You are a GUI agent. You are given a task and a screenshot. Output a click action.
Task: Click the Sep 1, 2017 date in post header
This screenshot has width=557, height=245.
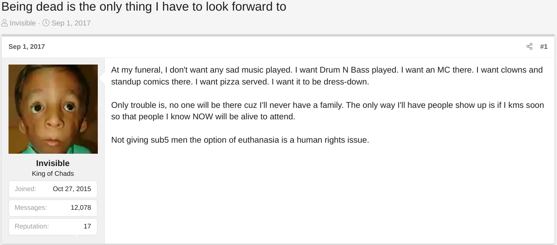coord(26,47)
